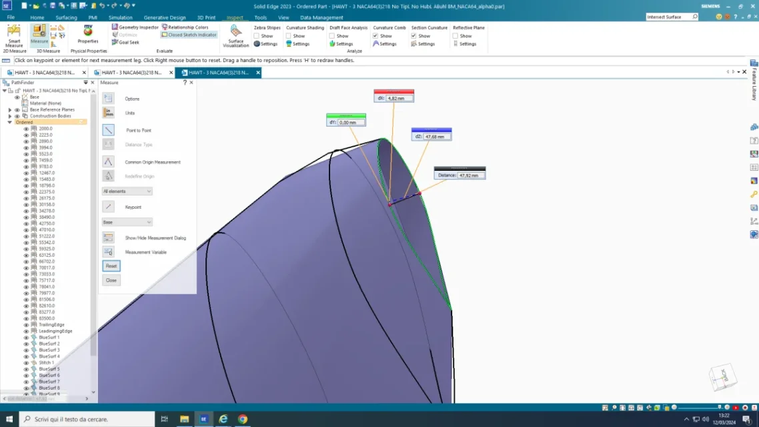This screenshot has height=427, width=759.
Task: Enable Zebra Stripes Show checkbox
Action: click(x=257, y=36)
